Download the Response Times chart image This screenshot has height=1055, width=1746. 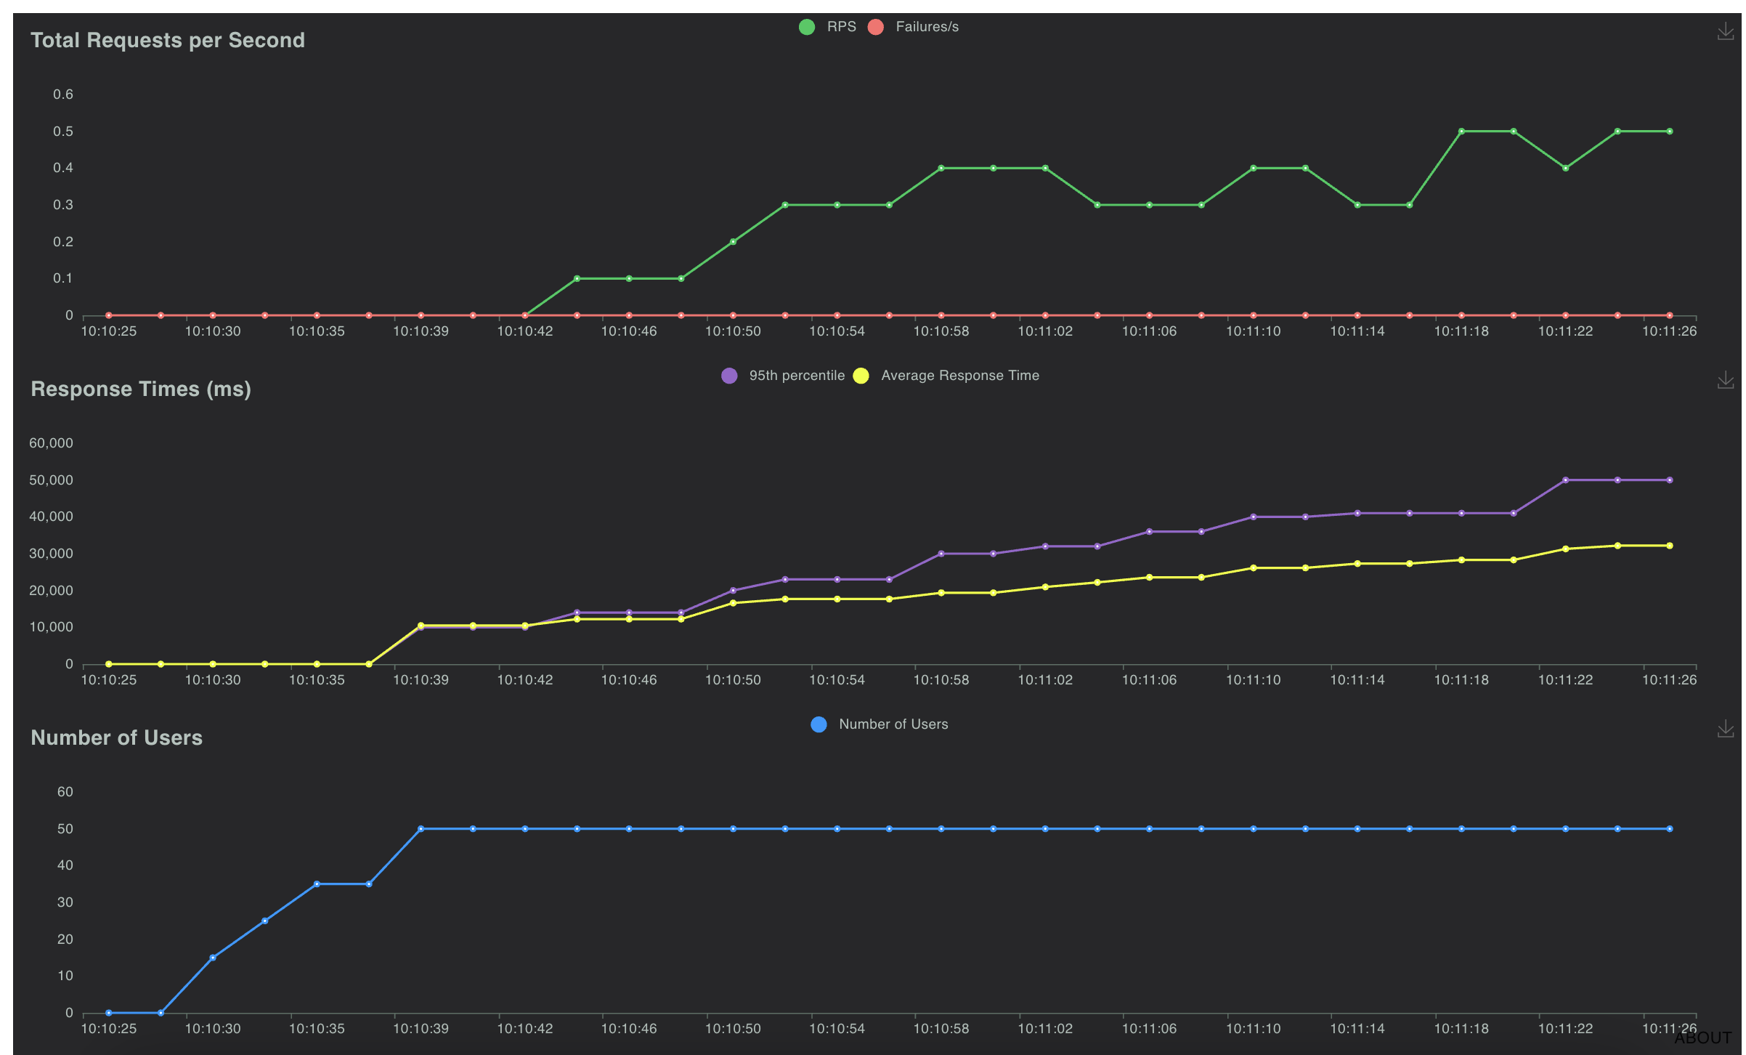click(1725, 380)
